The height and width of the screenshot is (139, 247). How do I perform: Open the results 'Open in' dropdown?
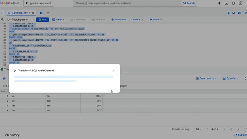tap(230, 78)
